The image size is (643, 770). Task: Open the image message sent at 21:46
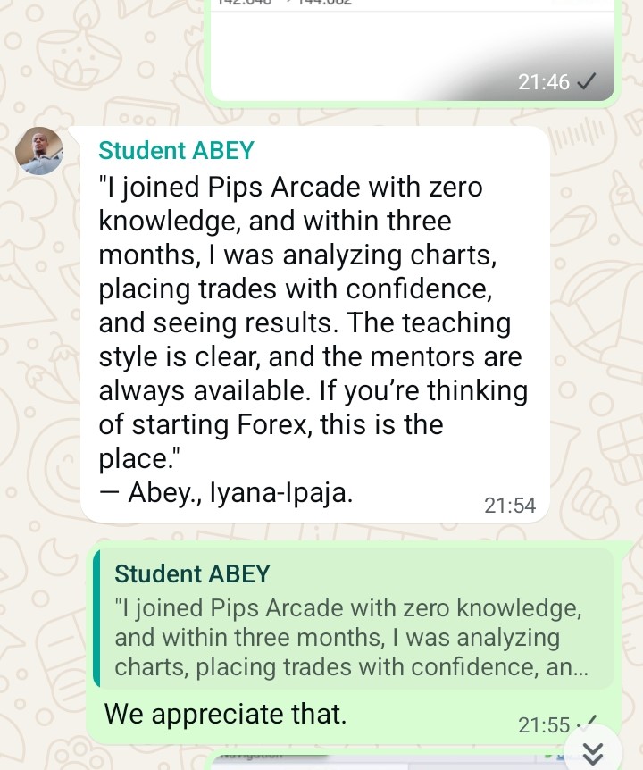click(413, 51)
